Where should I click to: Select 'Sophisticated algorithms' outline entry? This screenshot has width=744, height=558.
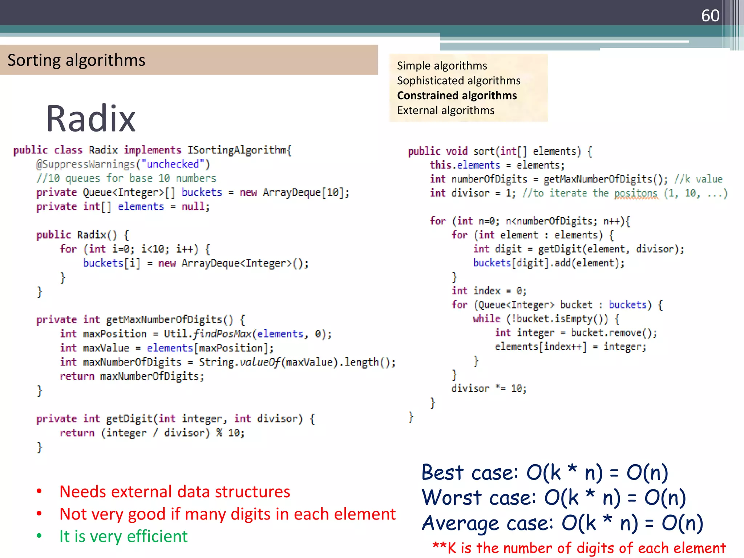pos(458,81)
